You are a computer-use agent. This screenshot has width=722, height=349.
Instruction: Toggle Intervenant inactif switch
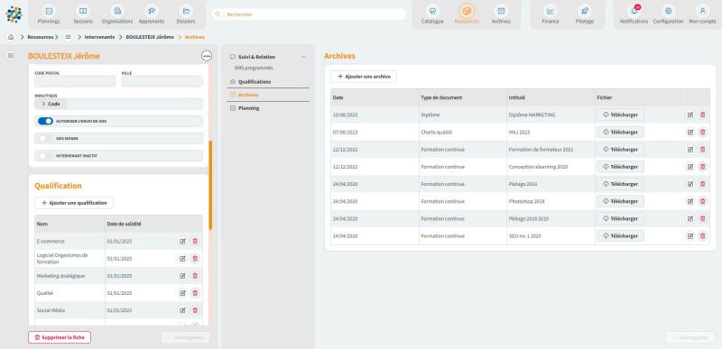(45, 156)
